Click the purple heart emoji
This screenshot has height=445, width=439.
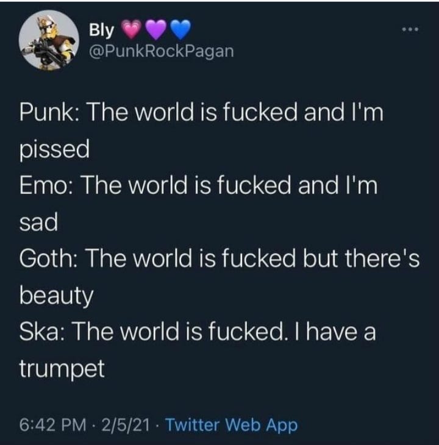click(155, 29)
